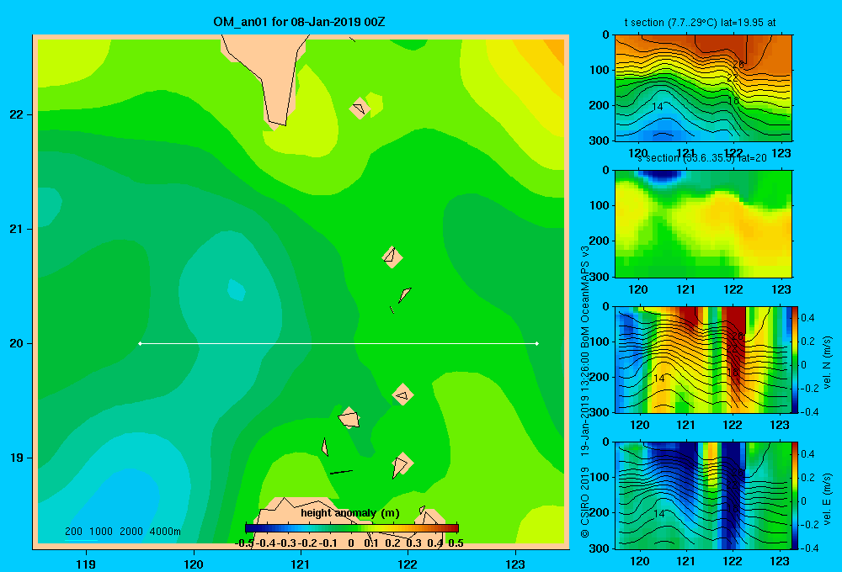Click the bathymetry legend '200 1000 2000 4000m'
This screenshot has height=572, width=842.
[122, 532]
